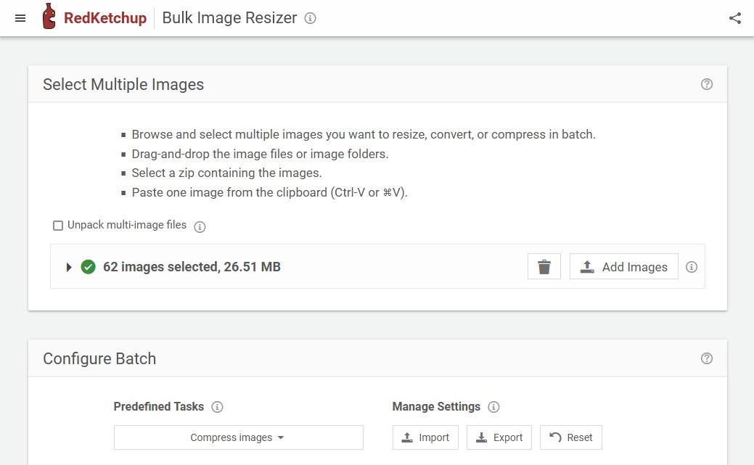Click the info icon beside Predefined Tasks
This screenshot has height=465, width=754.
(x=218, y=407)
